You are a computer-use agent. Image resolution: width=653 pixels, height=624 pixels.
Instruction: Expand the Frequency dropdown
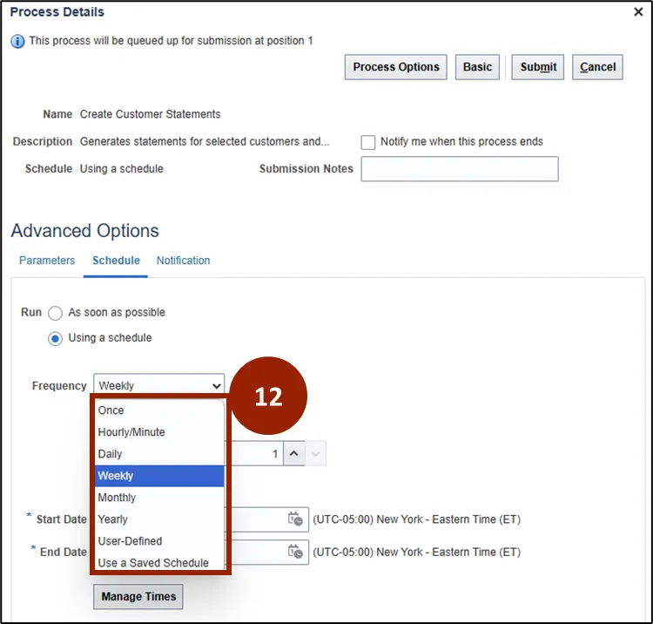[x=160, y=385]
